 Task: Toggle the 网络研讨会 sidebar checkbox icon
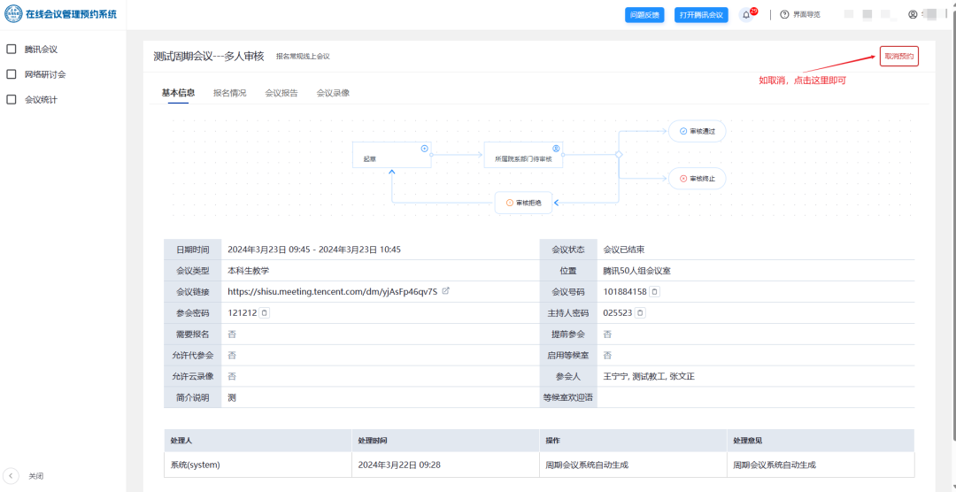click(11, 74)
